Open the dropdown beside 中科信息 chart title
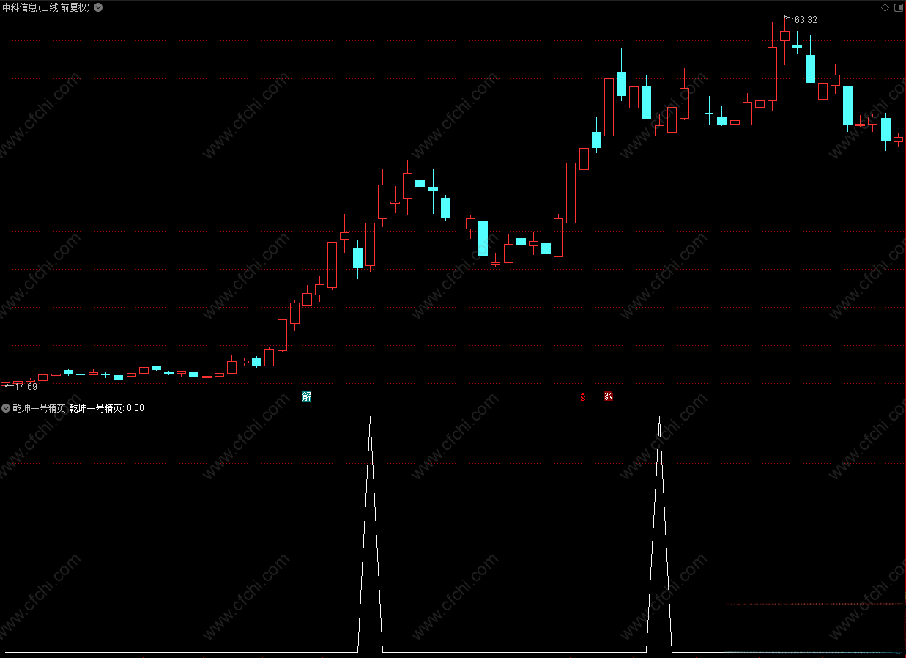This screenshot has height=658, width=906. [x=98, y=7]
